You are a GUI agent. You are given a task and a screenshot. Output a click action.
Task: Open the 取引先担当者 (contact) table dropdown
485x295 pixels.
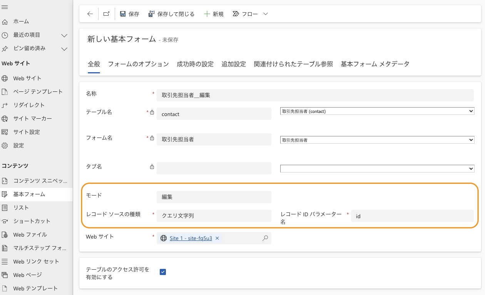coord(377,111)
